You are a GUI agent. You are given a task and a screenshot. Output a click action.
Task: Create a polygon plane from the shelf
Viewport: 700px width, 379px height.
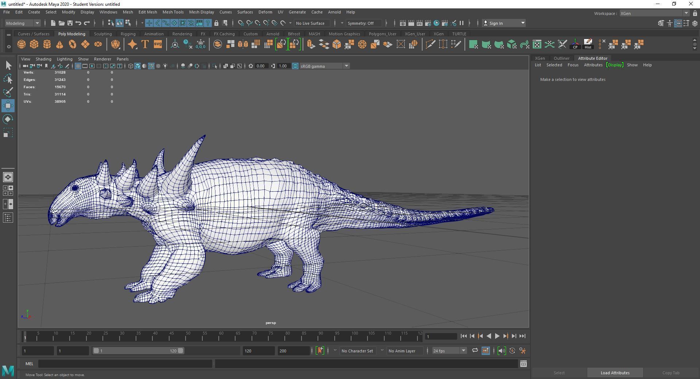(85, 44)
